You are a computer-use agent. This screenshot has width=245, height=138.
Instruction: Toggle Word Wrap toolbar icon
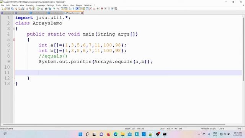click(x=70, y=8)
